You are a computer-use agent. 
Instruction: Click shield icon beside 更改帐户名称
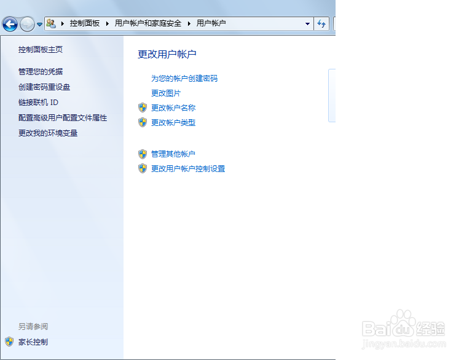(143, 108)
